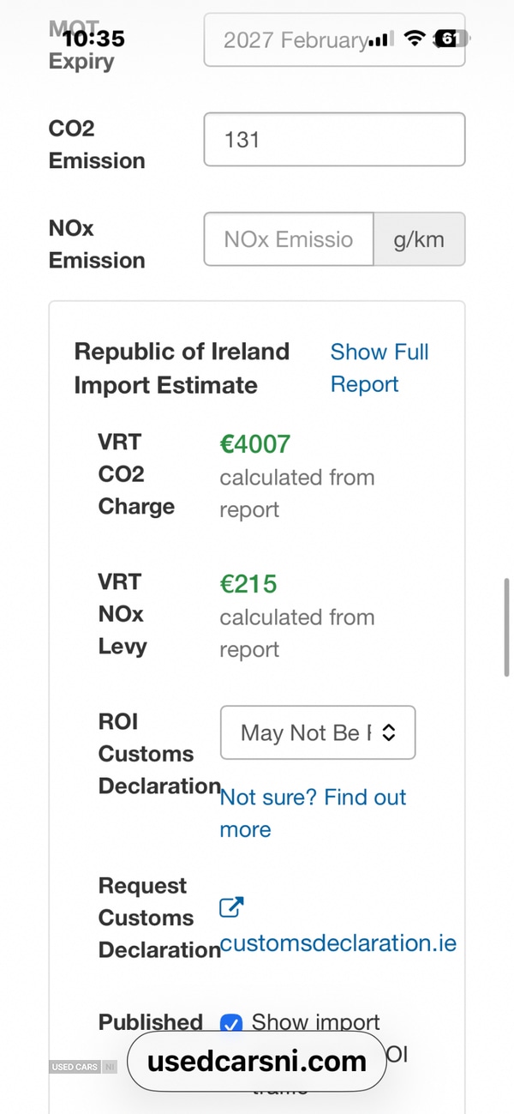
Task: Open the customsdeclaration.ie link
Action: 338,943
